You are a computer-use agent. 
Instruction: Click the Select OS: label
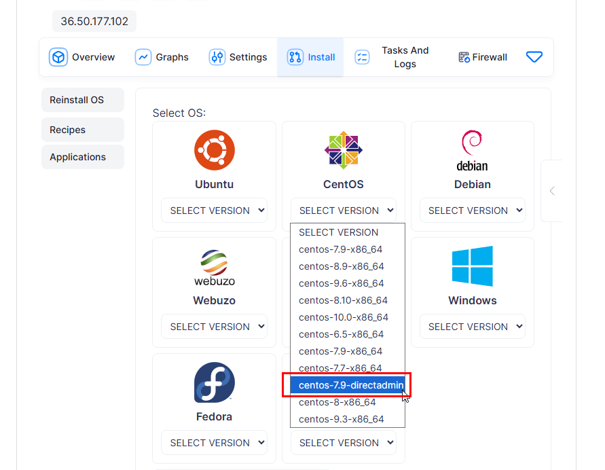point(179,113)
